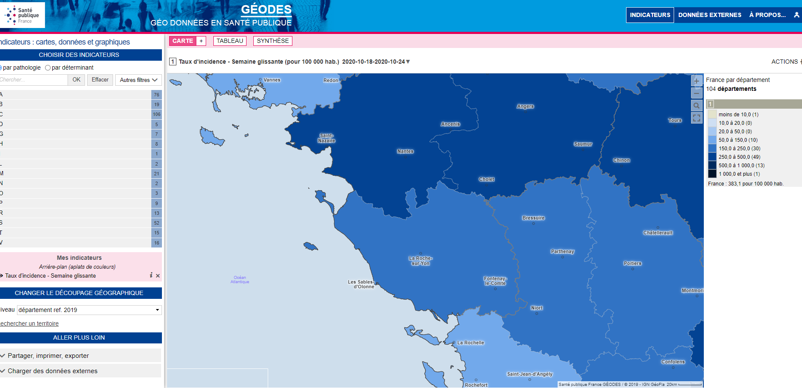802x388 pixels.
Task: Select index letter row with count 52
Action: tap(81, 223)
